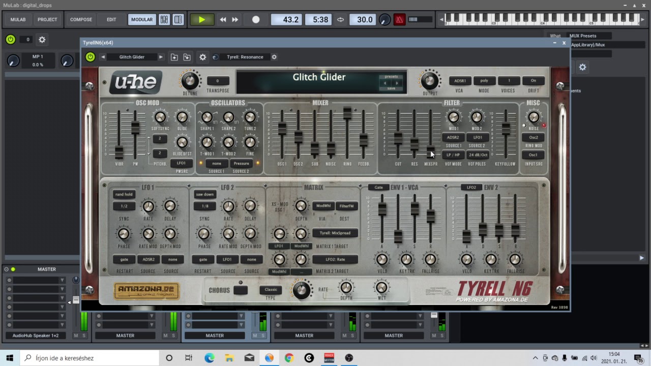Open the filter Source 1 ADSR2 selector
The image size is (651, 366).
coord(453,137)
